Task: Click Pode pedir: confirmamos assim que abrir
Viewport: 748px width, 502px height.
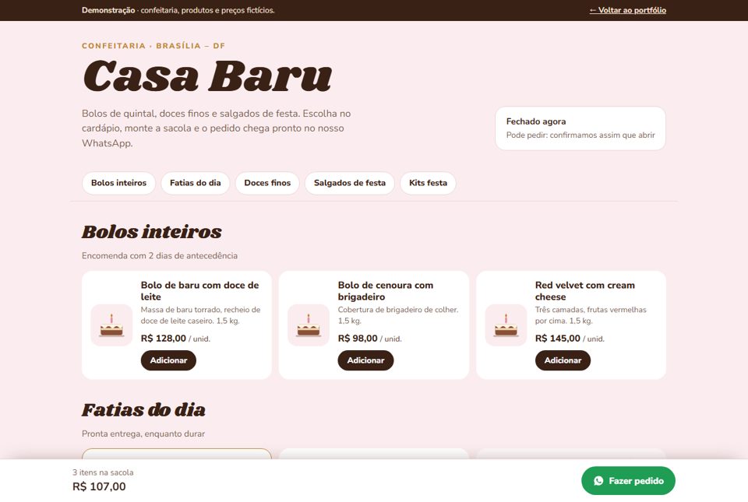Action: tap(580, 135)
